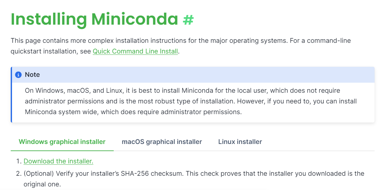Click the blue info icon in the Note
The image size is (384, 190).
coord(19,75)
